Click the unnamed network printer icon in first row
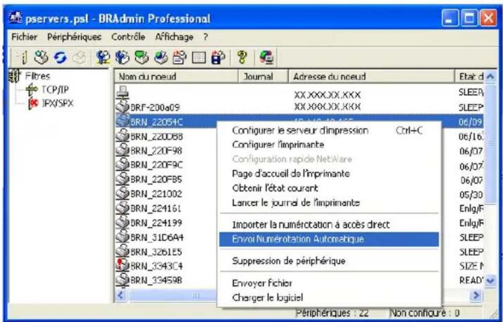 [122, 93]
